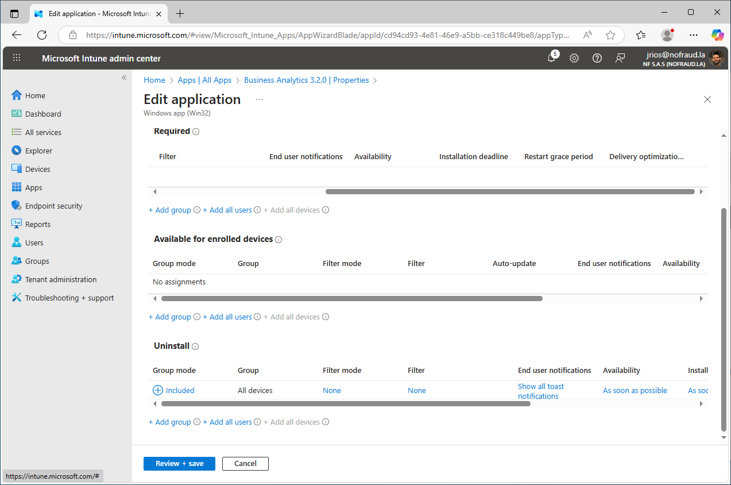Open the Devices sidebar icon

(17, 169)
